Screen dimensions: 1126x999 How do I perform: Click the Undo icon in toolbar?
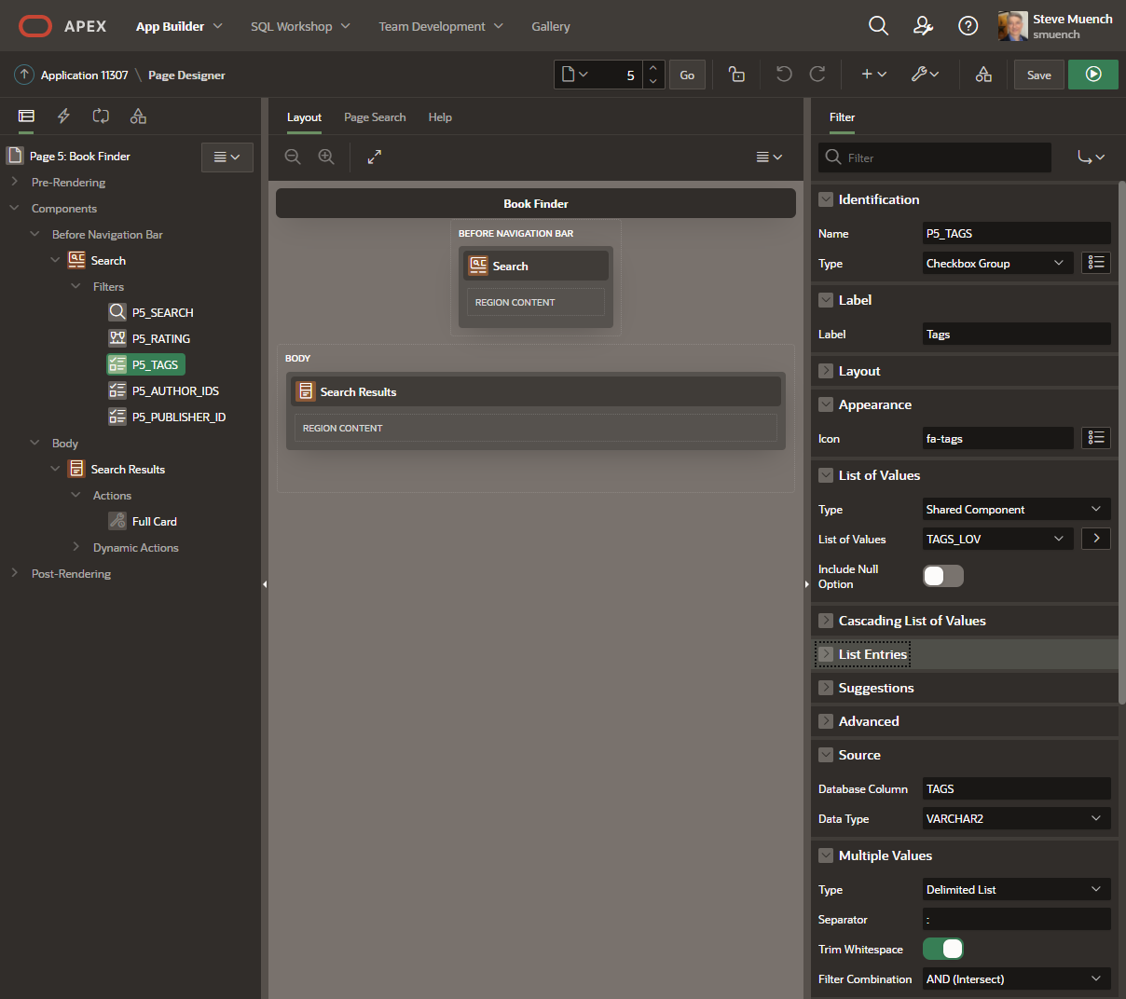[x=784, y=75]
